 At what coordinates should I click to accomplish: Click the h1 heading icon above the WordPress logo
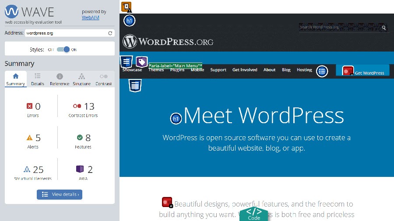130,21
